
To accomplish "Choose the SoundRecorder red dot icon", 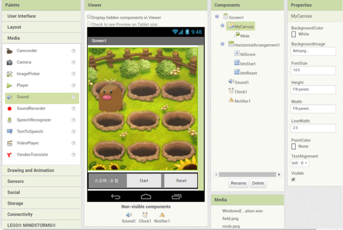I will point(10,109).
